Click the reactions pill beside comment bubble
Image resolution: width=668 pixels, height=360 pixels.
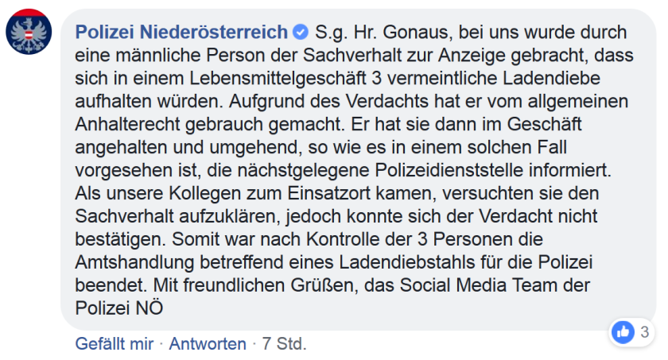[x=631, y=332]
